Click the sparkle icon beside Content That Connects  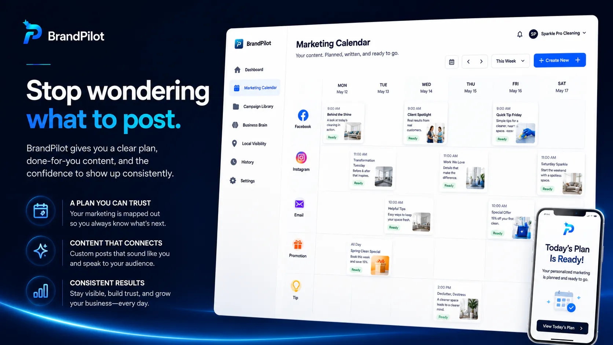pyautogui.click(x=41, y=251)
